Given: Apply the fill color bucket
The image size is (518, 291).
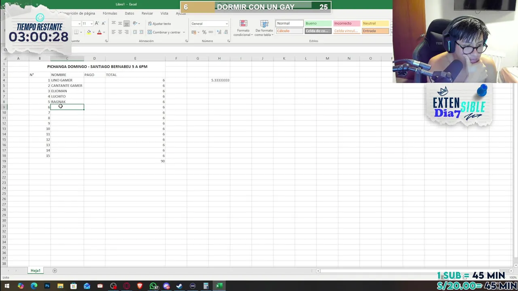Looking at the screenshot, I should [x=89, y=32].
